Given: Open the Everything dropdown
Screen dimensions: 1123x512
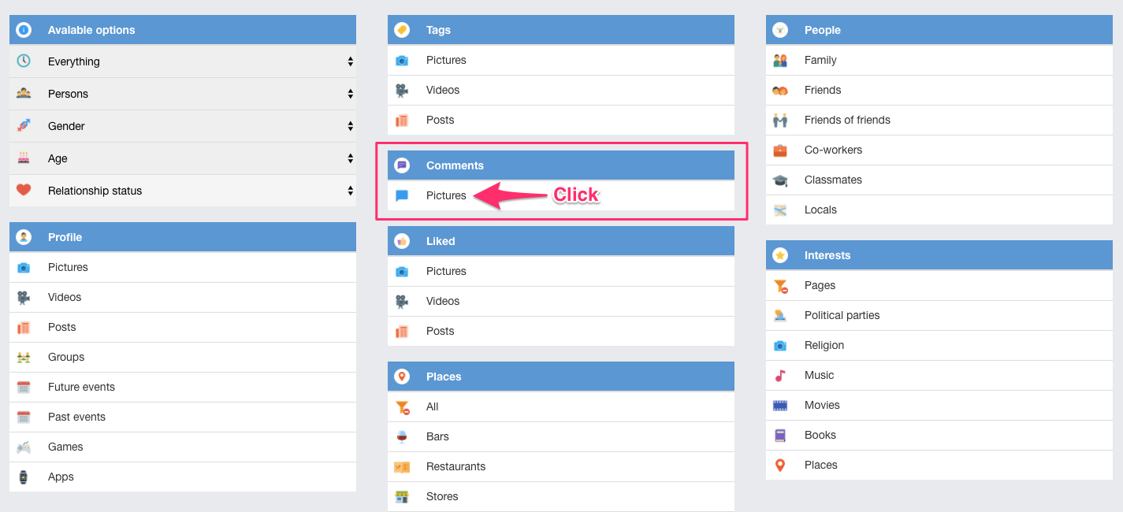Looking at the screenshot, I should pyautogui.click(x=183, y=61).
